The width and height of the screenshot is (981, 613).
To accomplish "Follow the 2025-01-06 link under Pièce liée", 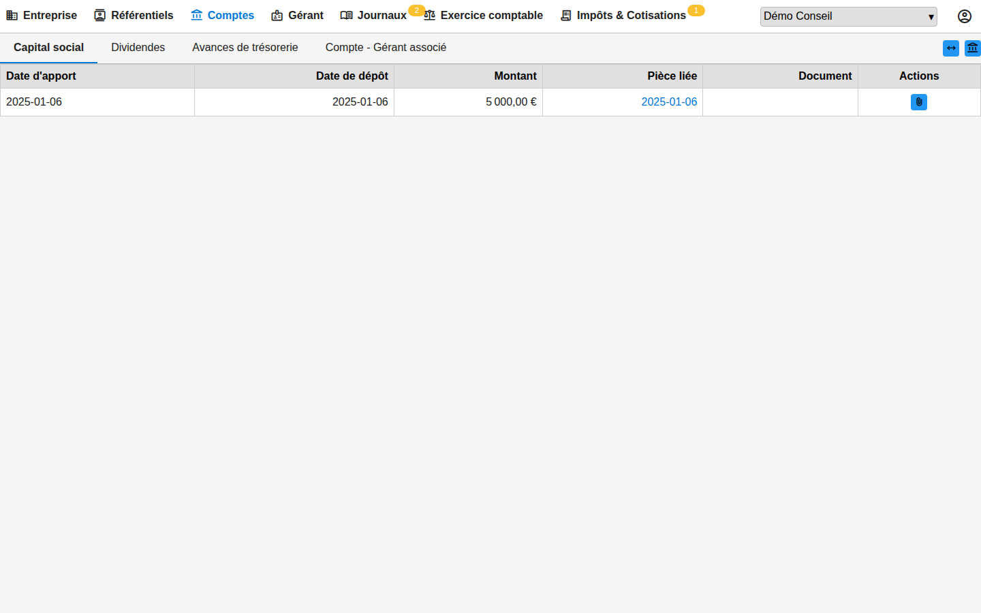I will click(x=669, y=102).
